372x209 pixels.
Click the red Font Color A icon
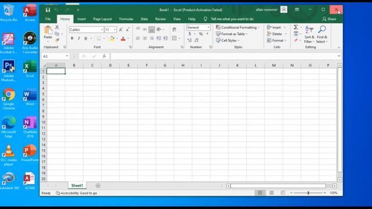pyautogui.click(x=123, y=38)
